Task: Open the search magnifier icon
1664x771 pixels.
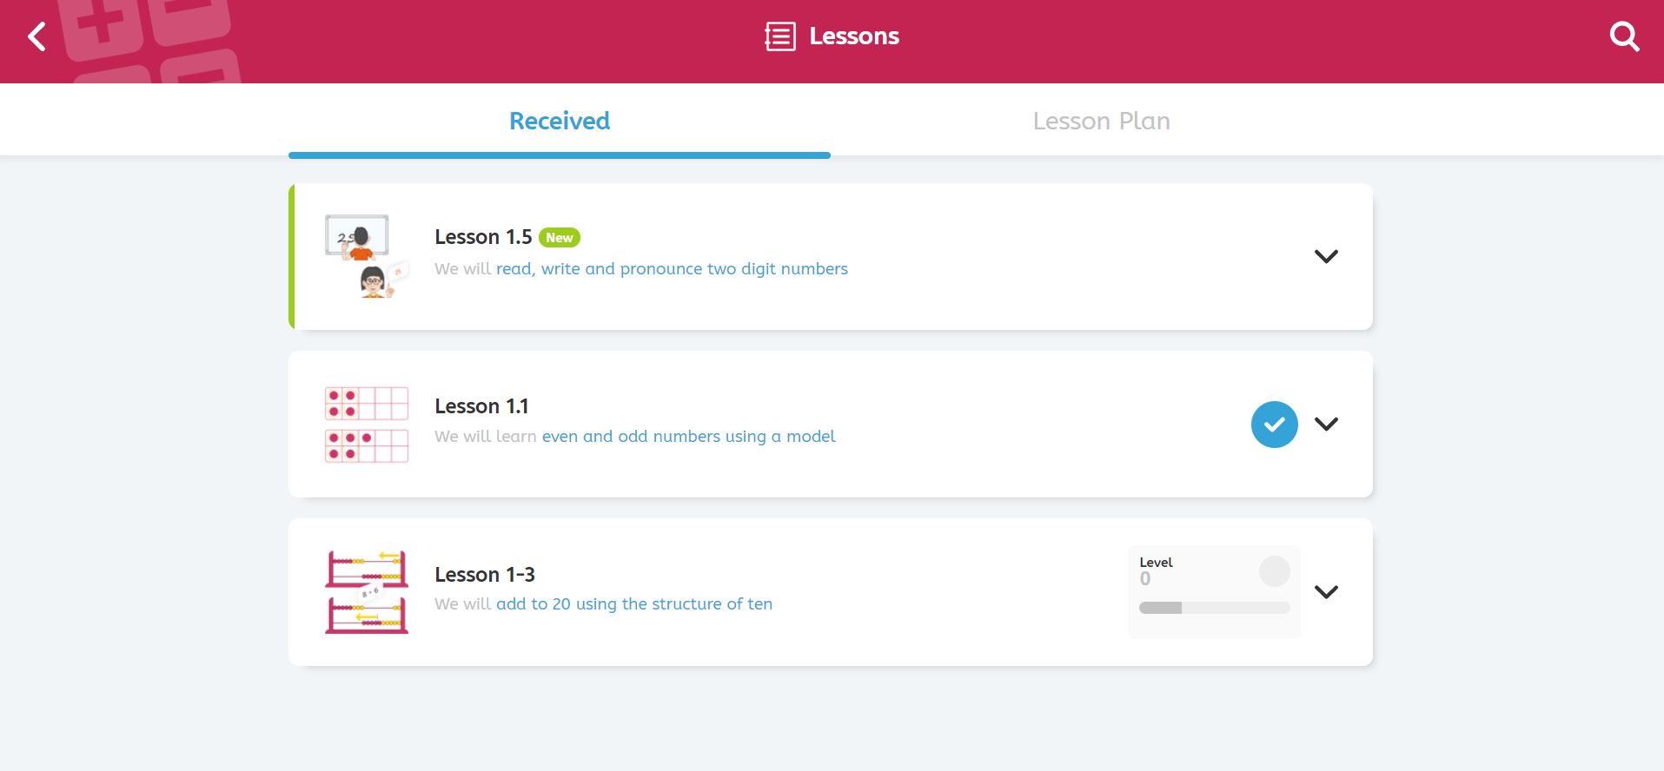Action: pyautogui.click(x=1623, y=36)
